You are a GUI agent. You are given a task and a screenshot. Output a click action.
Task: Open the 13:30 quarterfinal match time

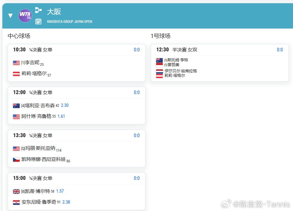pyautogui.click(x=19, y=135)
